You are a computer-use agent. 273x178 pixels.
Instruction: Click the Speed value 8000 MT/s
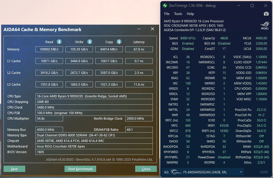point(188,38)
